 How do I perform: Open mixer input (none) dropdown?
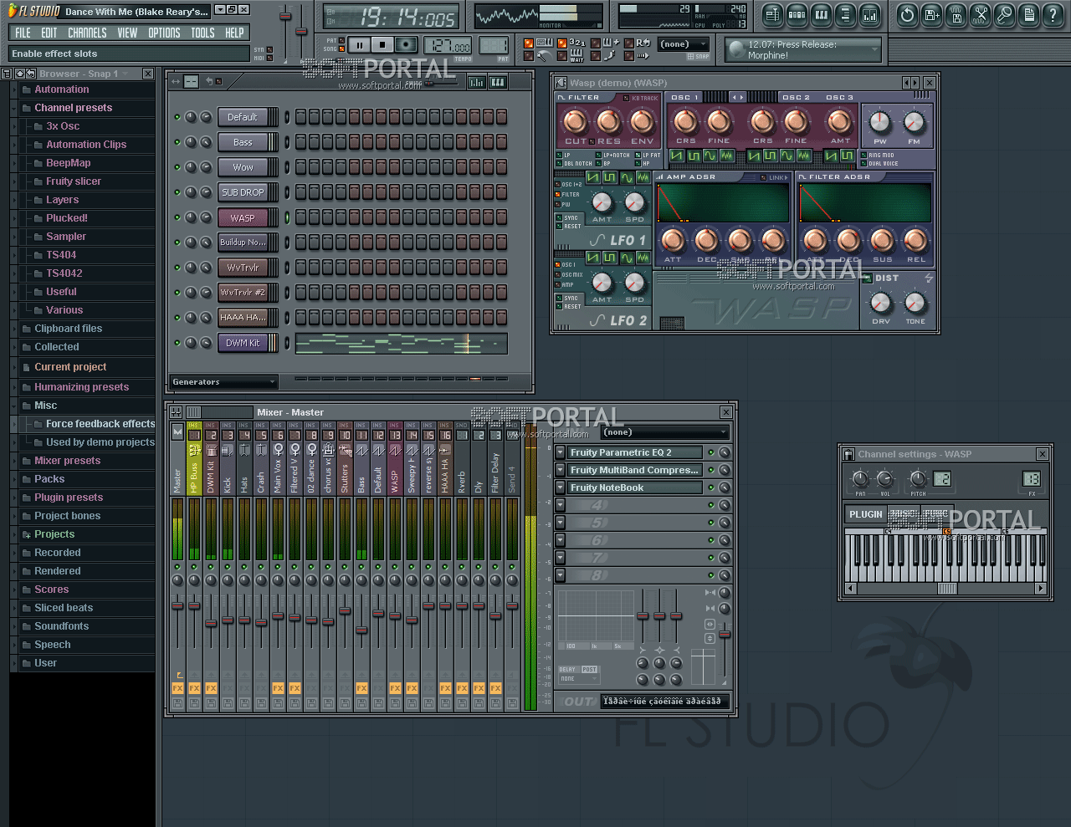pyautogui.click(x=665, y=432)
